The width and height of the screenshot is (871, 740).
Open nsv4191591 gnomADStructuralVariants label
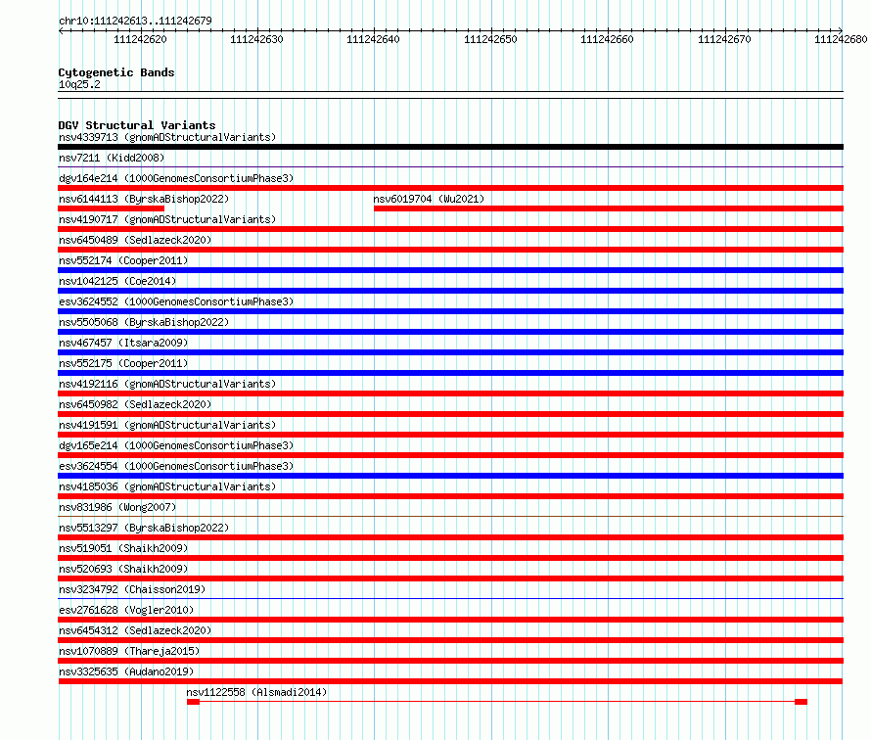pos(167,425)
